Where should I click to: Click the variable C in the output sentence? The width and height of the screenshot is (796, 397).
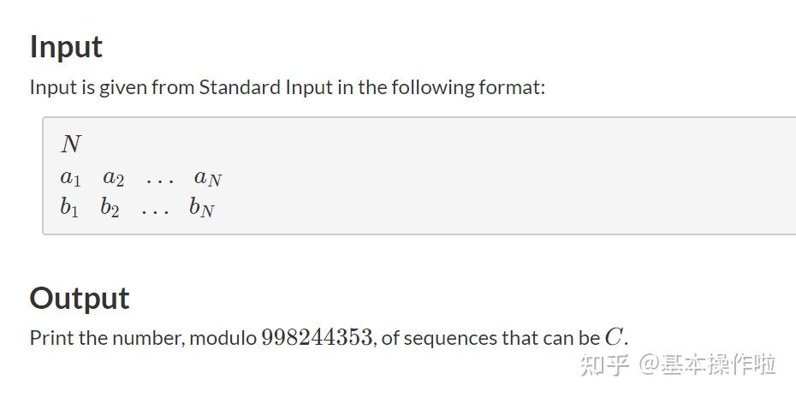click(x=613, y=337)
